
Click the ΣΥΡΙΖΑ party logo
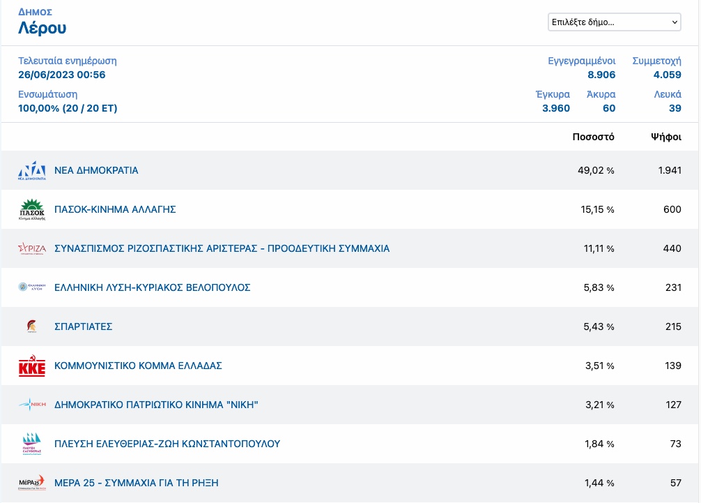[32, 248]
